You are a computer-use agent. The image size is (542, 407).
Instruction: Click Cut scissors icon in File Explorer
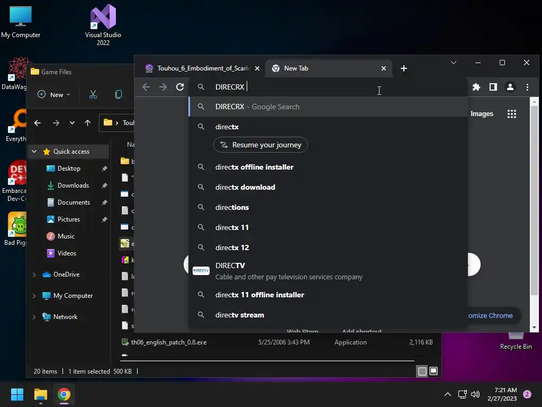[x=93, y=94]
